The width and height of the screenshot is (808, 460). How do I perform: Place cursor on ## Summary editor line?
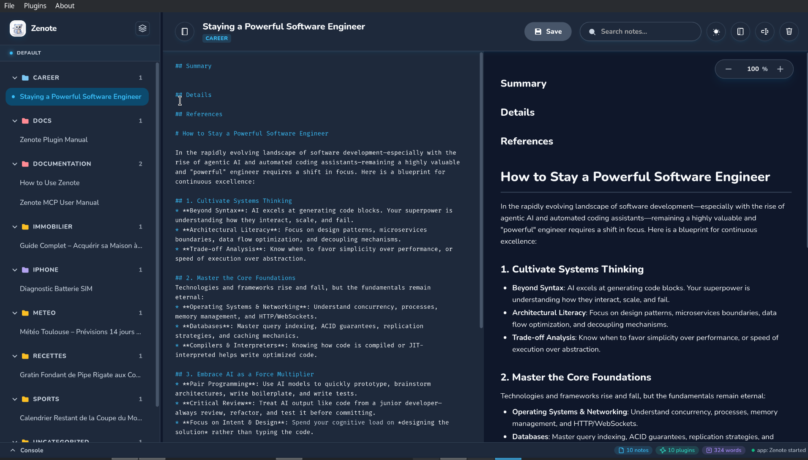pos(194,66)
